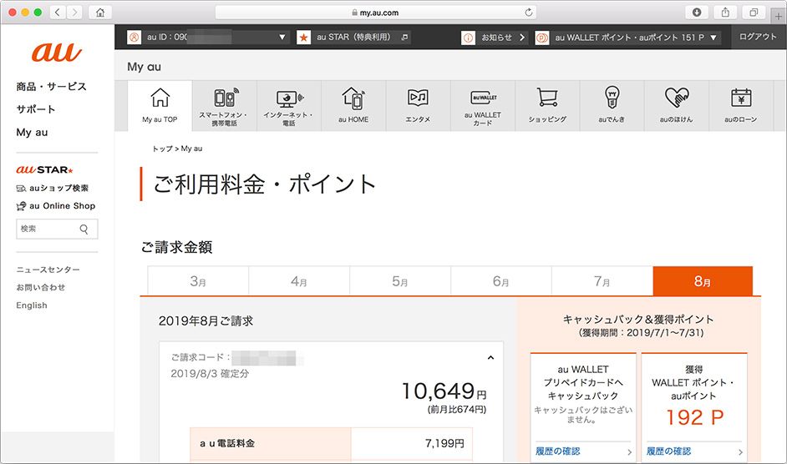Click the ログアウト button
Screen dimensions: 787x464
pos(758,37)
